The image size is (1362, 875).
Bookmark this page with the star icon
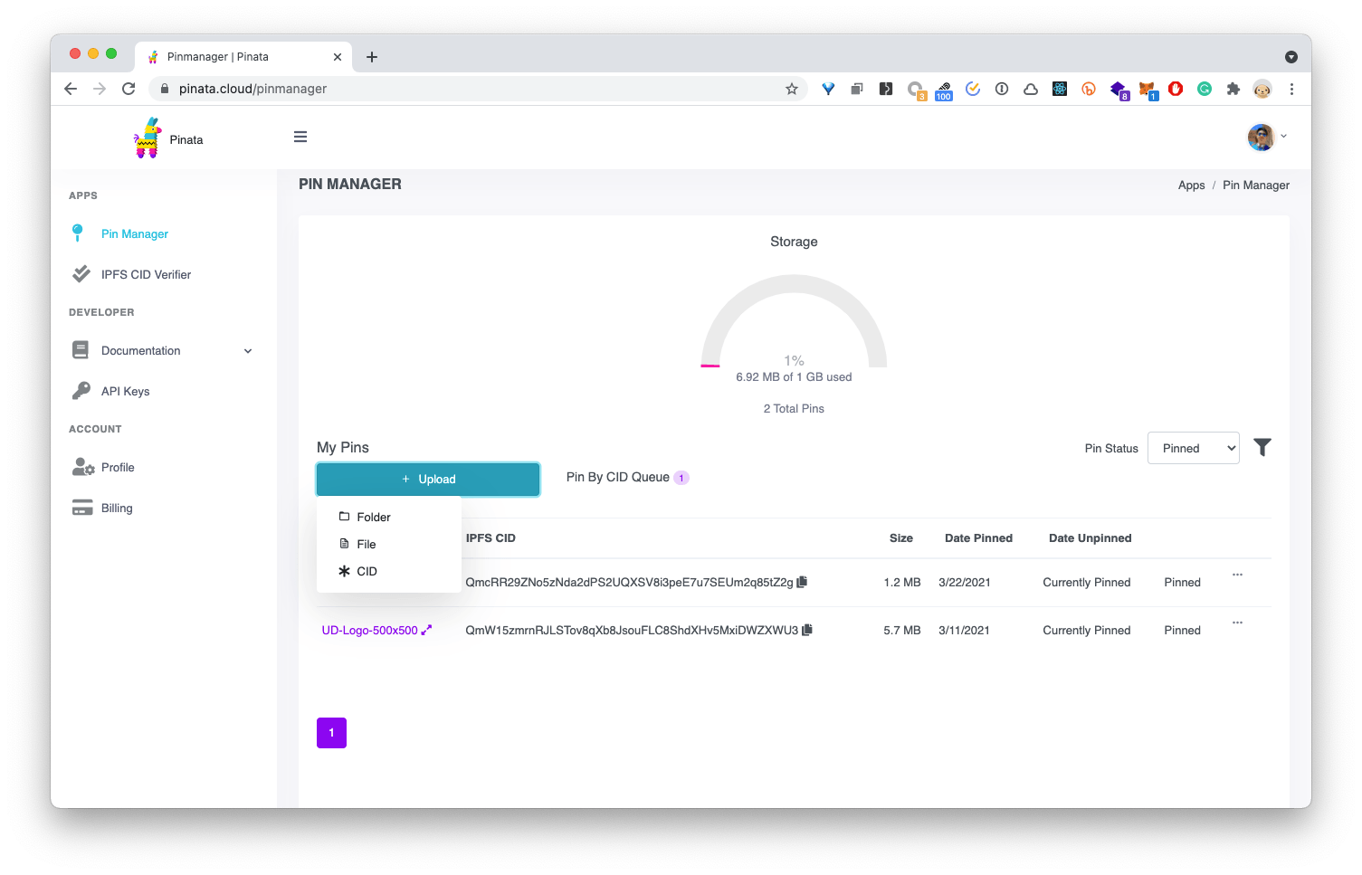pyautogui.click(x=792, y=89)
